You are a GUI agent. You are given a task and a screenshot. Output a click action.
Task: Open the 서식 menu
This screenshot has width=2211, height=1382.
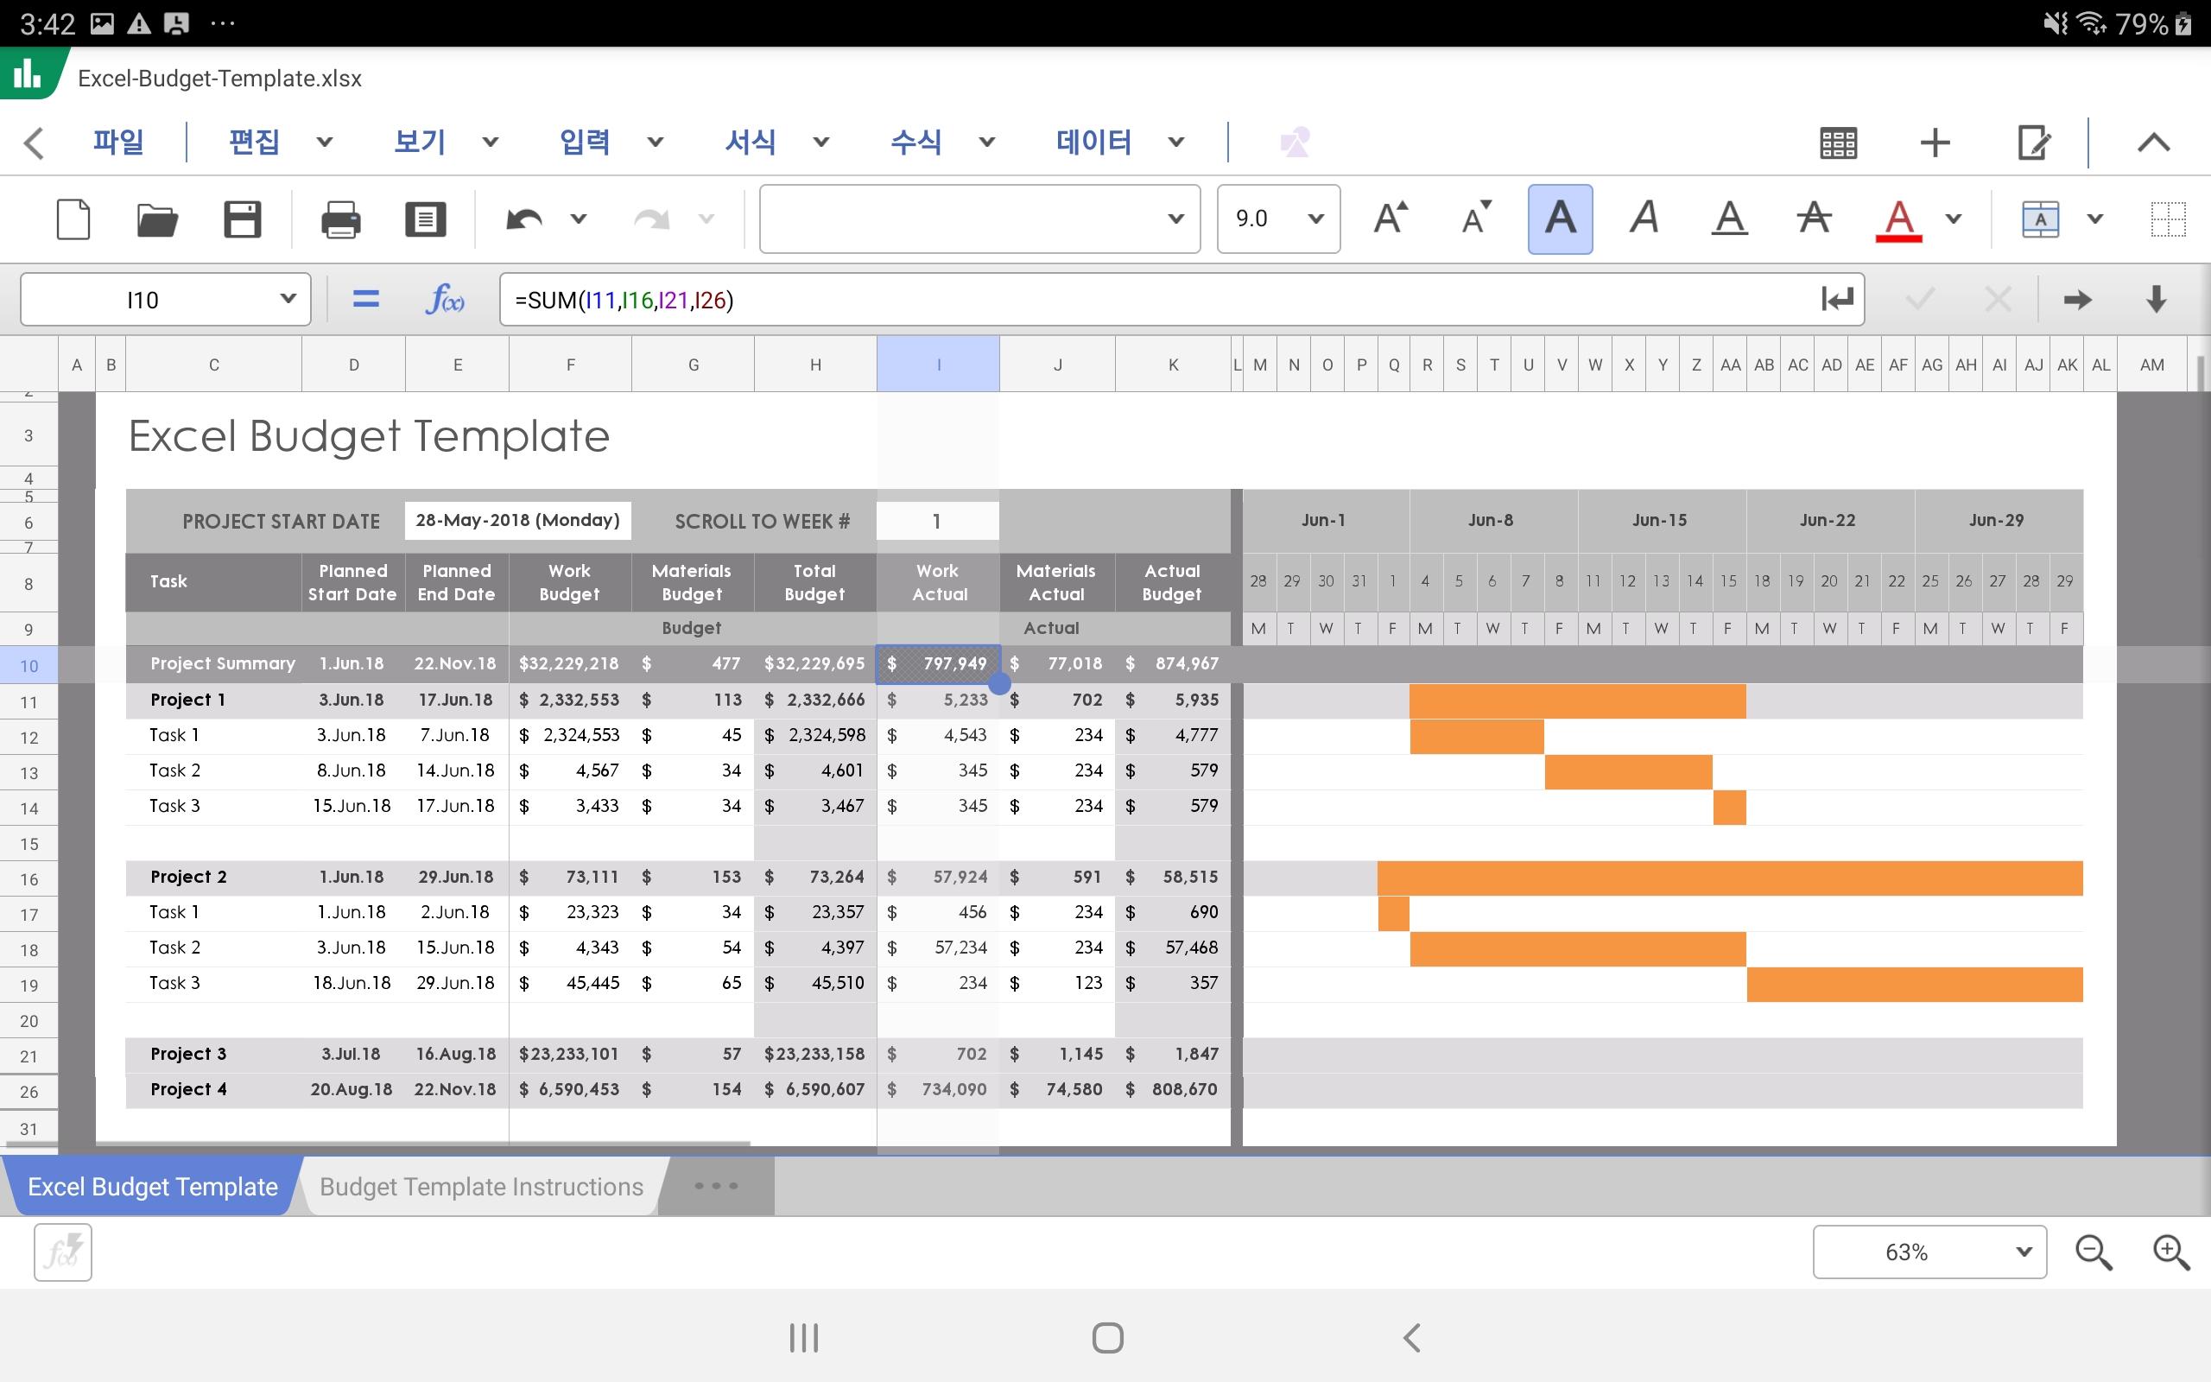tap(750, 142)
